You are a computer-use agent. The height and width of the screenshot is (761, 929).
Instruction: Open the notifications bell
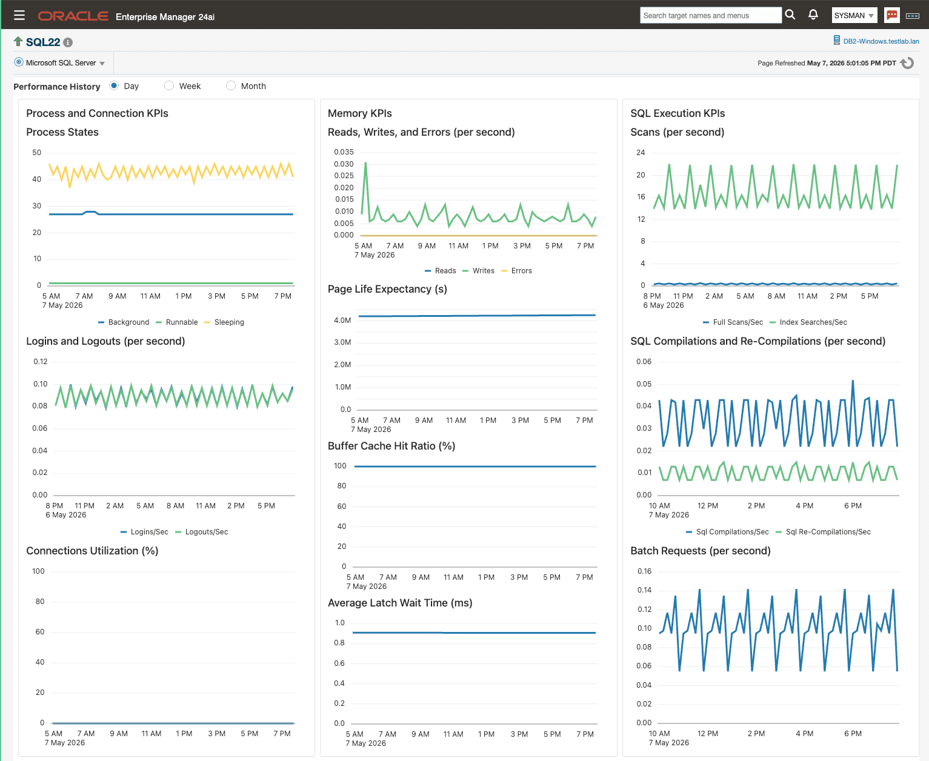pyautogui.click(x=813, y=15)
